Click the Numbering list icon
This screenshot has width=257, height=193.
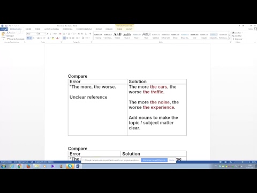click(x=69, y=34)
